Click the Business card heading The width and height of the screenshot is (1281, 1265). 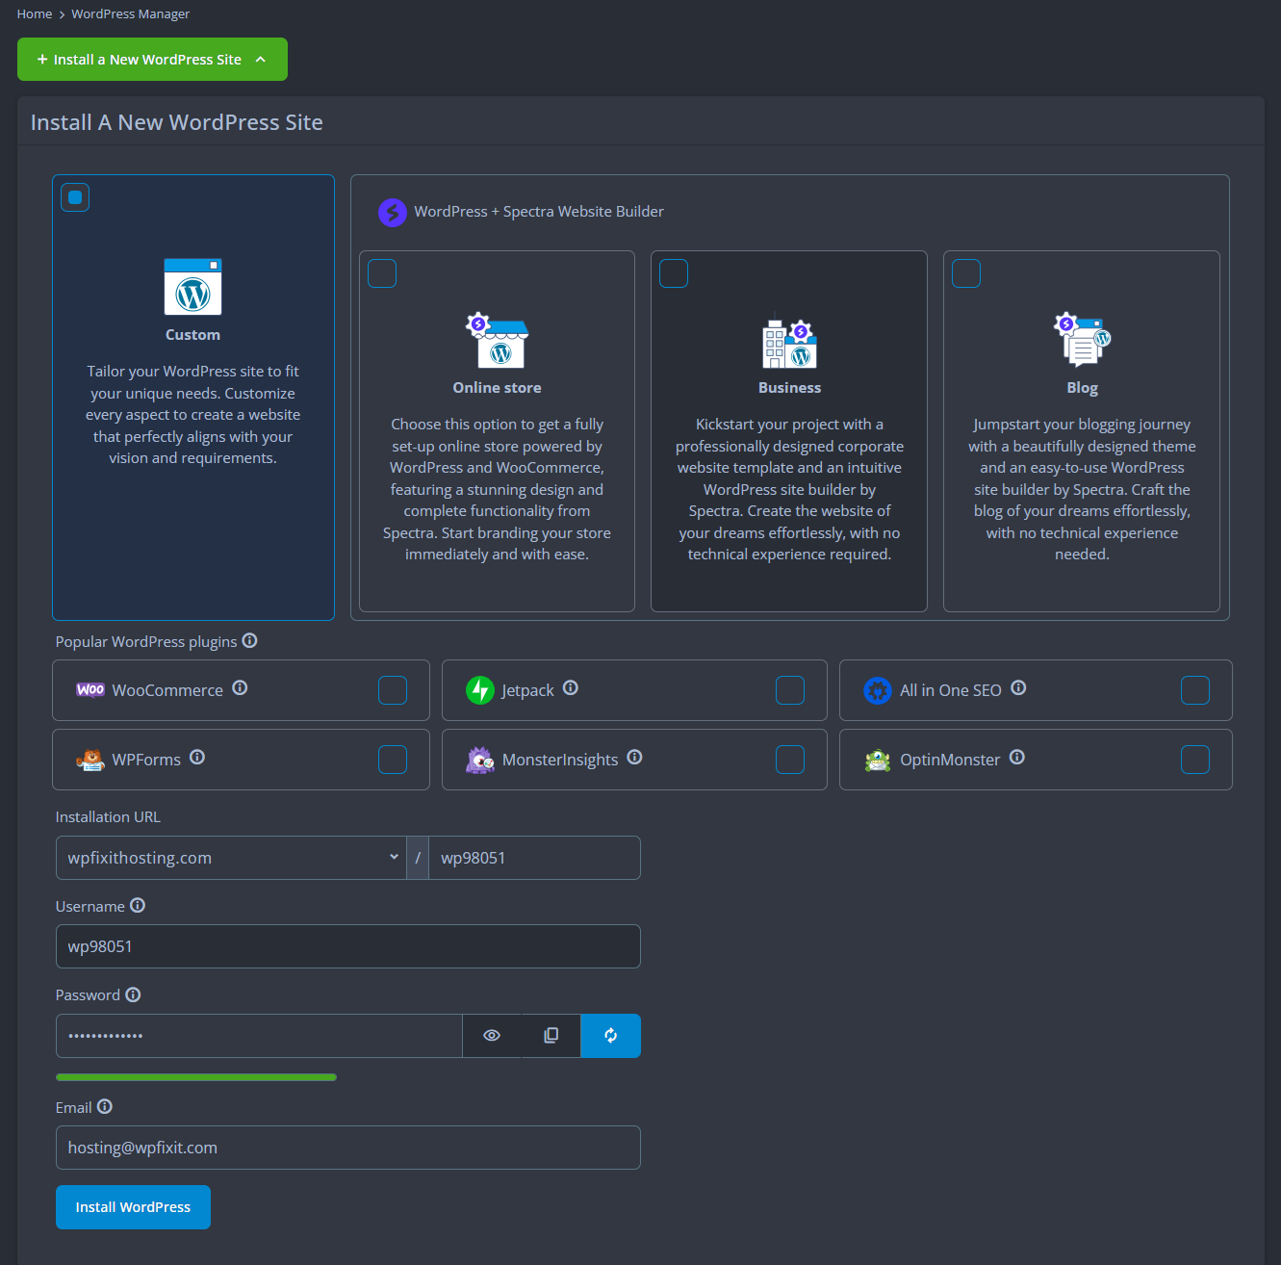(789, 388)
